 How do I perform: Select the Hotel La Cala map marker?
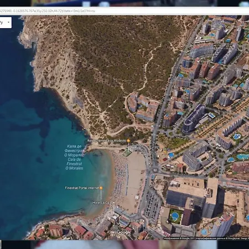[x=113, y=203]
